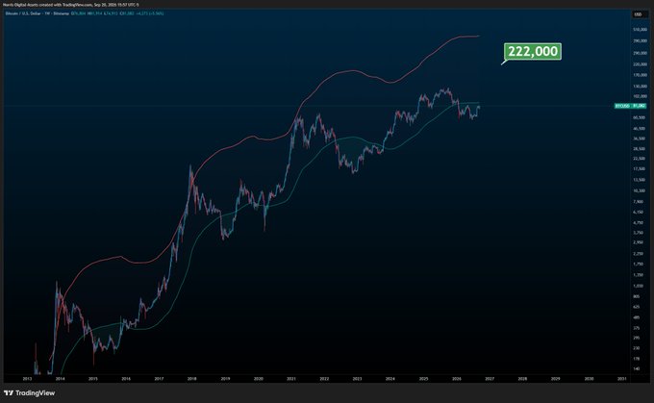The height and width of the screenshot is (403, 654).
Task: Click the green 222,000 price callout label
Action: tap(533, 51)
